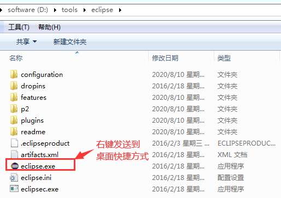Expand the arrow after software (D:) breadcrumb
The image size is (281, 198).
coord(55,10)
